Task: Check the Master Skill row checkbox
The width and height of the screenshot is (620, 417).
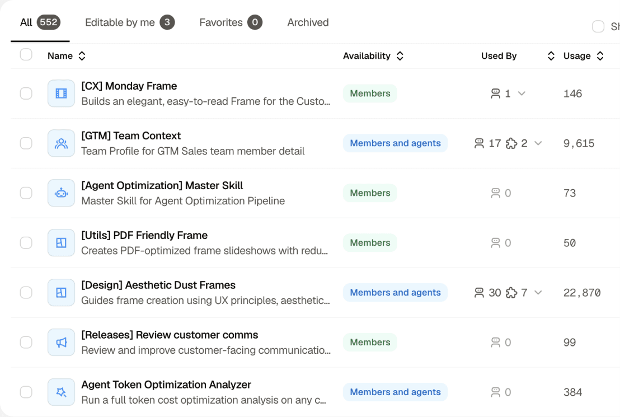Action: click(26, 193)
